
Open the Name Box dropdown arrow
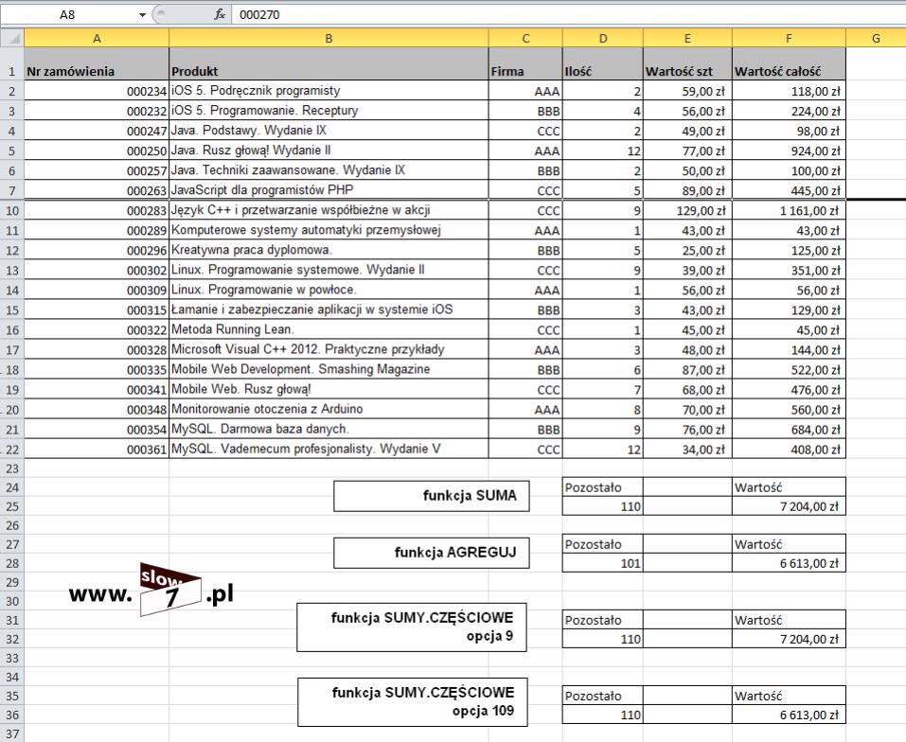[142, 14]
